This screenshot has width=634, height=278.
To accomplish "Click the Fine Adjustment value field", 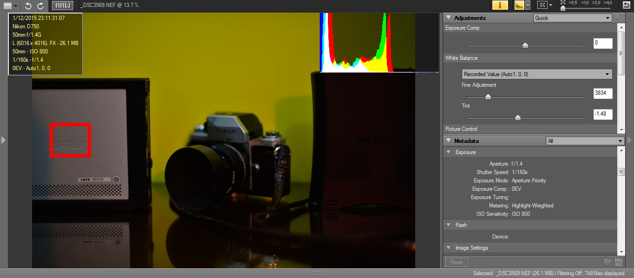I will pos(603,94).
